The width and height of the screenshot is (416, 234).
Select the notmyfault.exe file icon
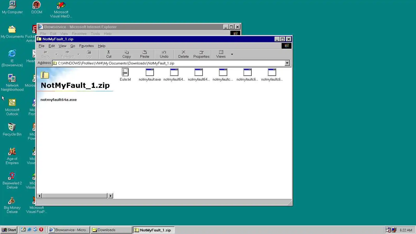(150, 75)
